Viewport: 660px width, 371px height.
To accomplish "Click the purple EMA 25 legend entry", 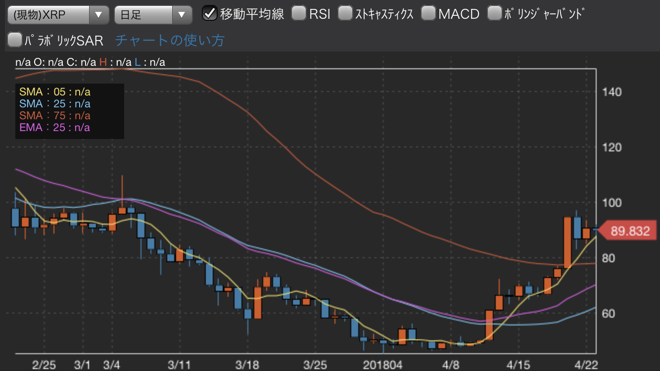I will (x=55, y=127).
